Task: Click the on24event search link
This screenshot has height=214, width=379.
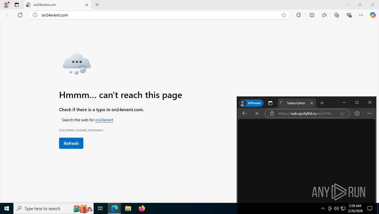Action: point(104,120)
